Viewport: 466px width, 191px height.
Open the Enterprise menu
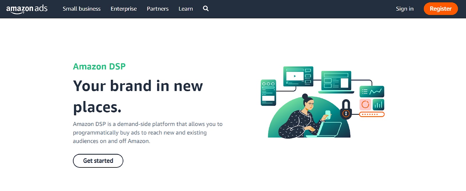123,9
